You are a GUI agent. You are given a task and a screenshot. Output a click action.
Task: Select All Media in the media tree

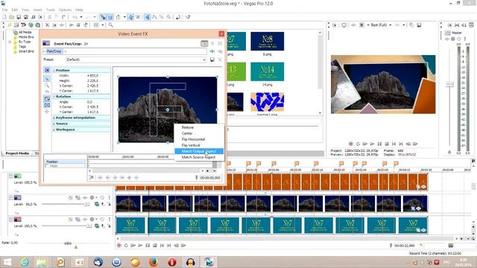click(x=25, y=32)
